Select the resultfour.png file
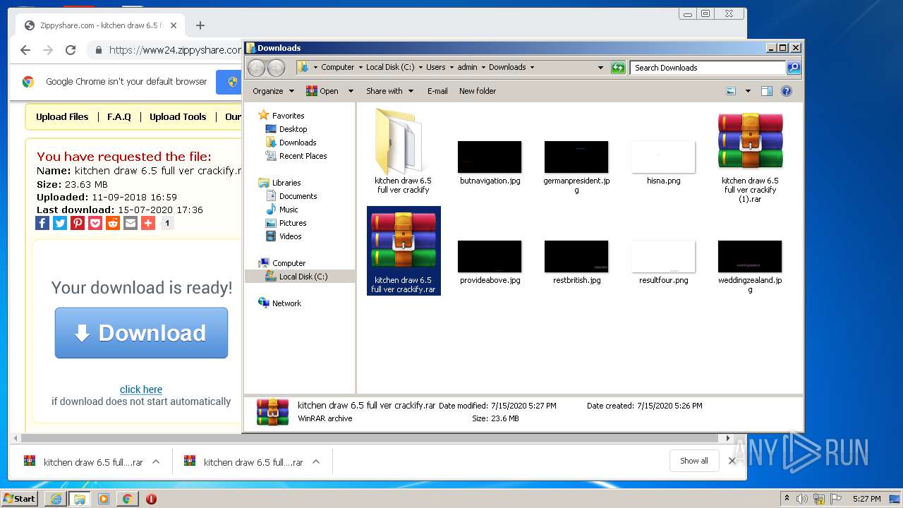 (x=663, y=262)
